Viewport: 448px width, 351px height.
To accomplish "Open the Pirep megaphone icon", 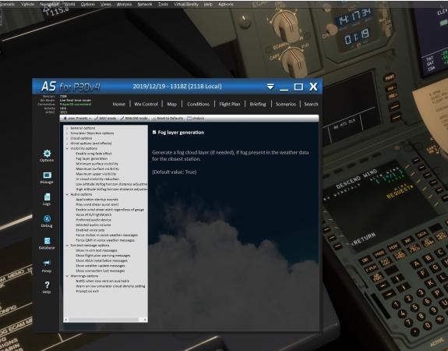I will [47, 263].
